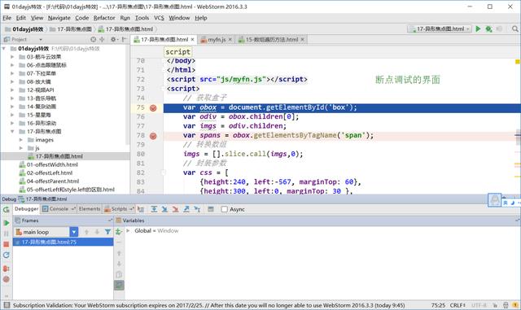Step over with the debugger toolbar arrow
Screen dimensions: 521x310
(x=154, y=209)
